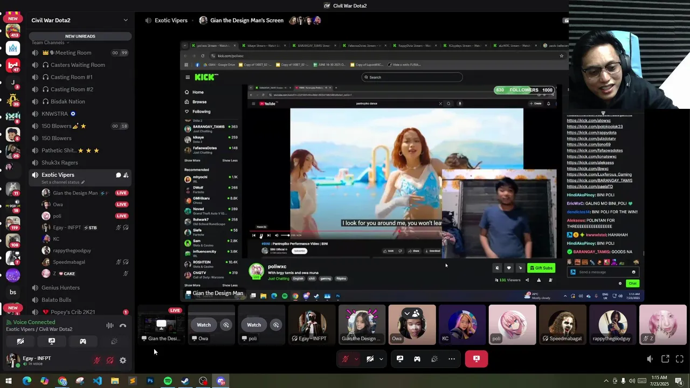
Task: Select Gian the Desi... live stream tile
Action: (161, 325)
